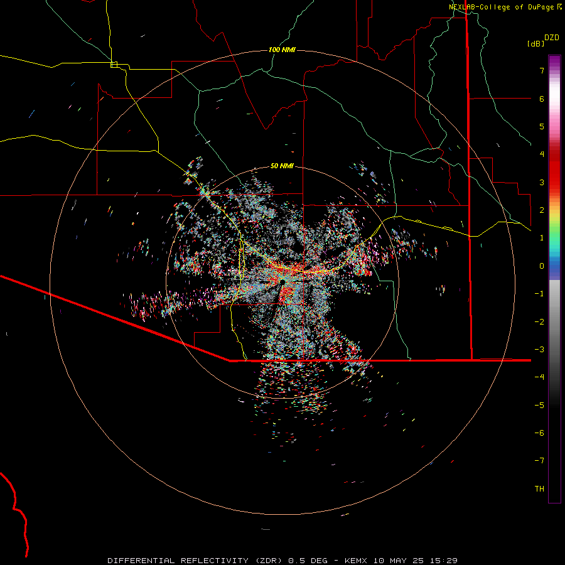Click the scale value 3

point(542,182)
